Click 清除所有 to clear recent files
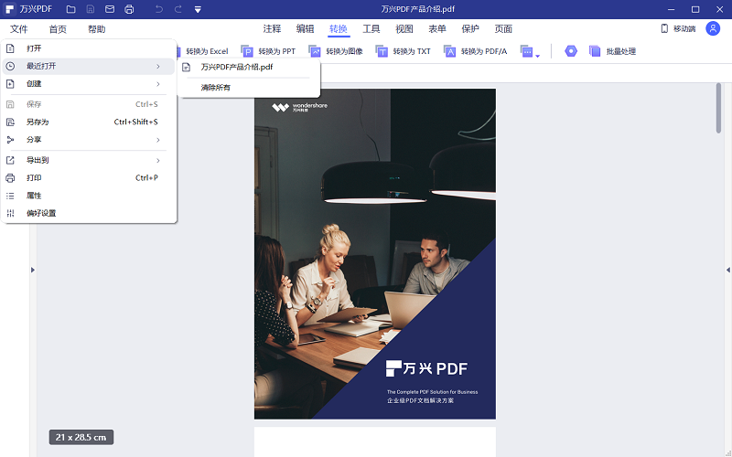 point(216,88)
